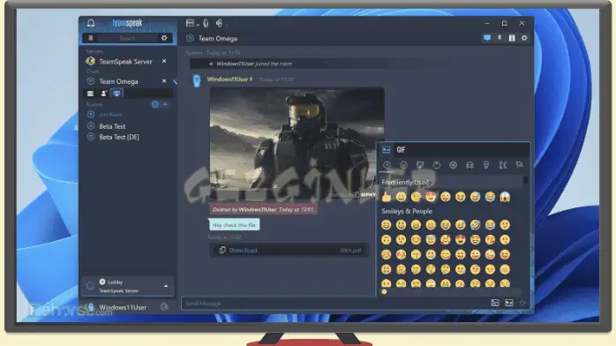The image size is (616, 346).
Task: Click the Windows11User profile name at bottom
Action: (123, 307)
